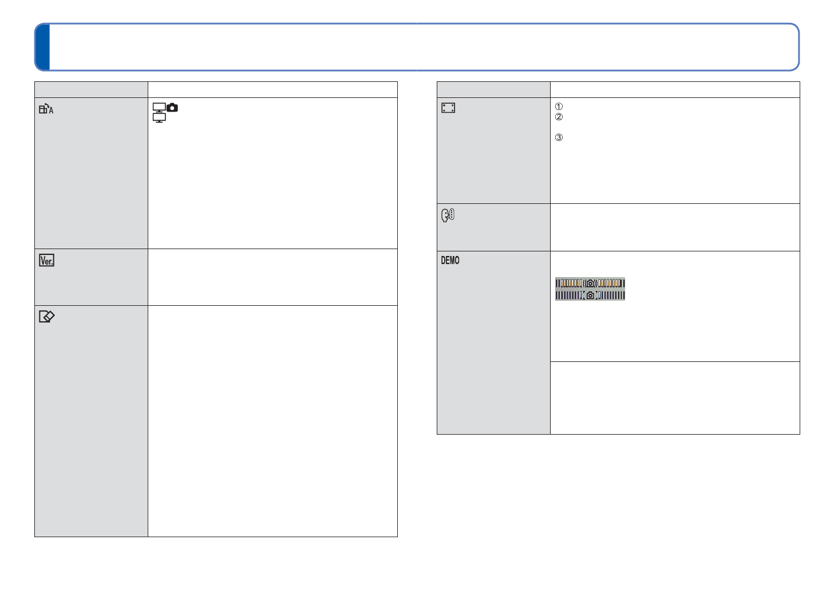
Task: Click the circled number 1 step marker
Action: [x=559, y=107]
